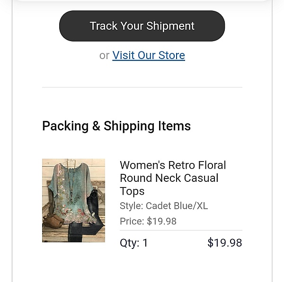Click the word "or" before store link

coord(104,55)
